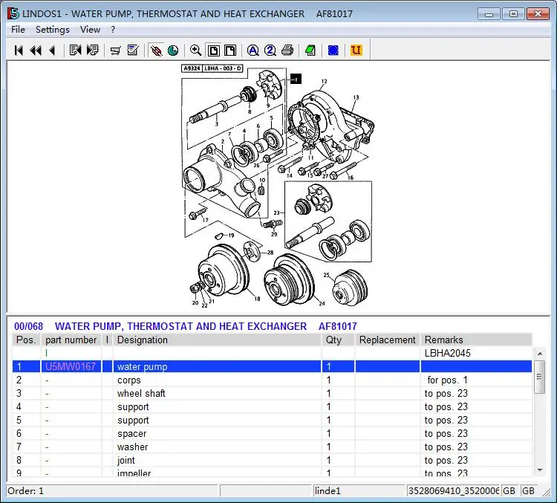Select the water pump designation cell

[217, 366]
